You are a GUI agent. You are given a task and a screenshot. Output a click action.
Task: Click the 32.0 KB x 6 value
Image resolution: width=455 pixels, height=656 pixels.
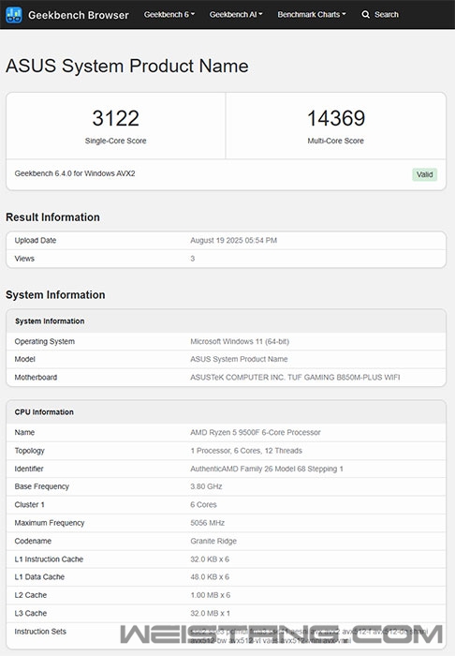tap(210, 559)
